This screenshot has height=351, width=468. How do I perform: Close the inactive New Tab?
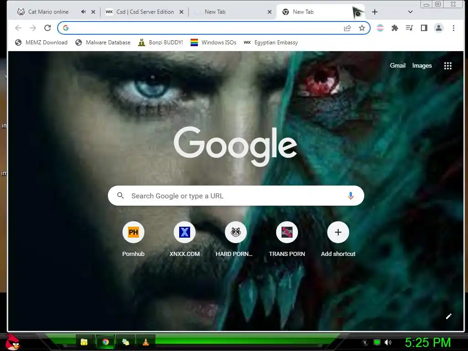tap(270, 12)
